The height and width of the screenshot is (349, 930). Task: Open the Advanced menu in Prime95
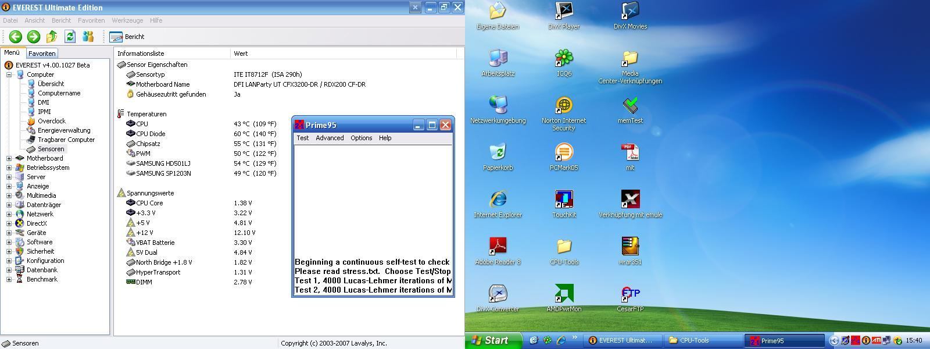coord(330,138)
